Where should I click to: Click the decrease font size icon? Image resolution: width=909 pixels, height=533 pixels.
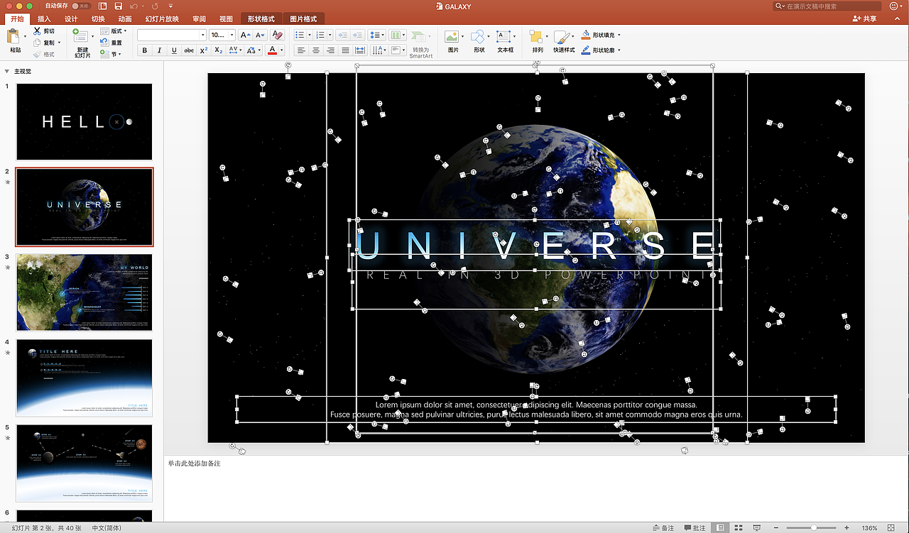pos(260,35)
